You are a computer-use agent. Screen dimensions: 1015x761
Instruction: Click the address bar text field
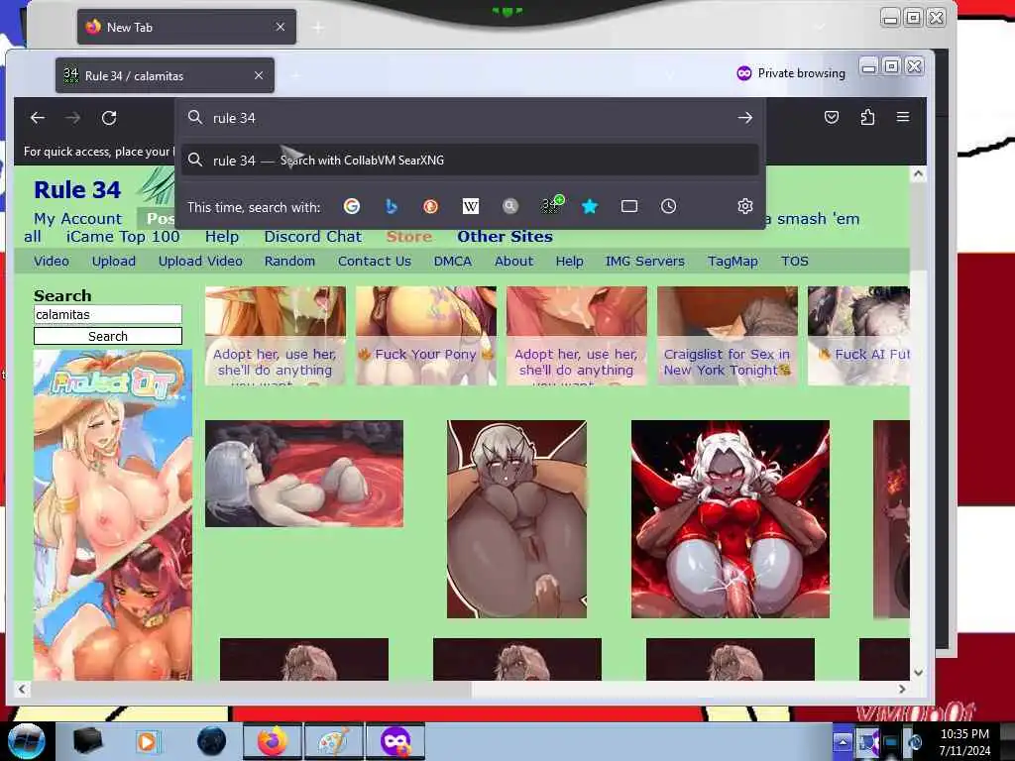tap(469, 118)
